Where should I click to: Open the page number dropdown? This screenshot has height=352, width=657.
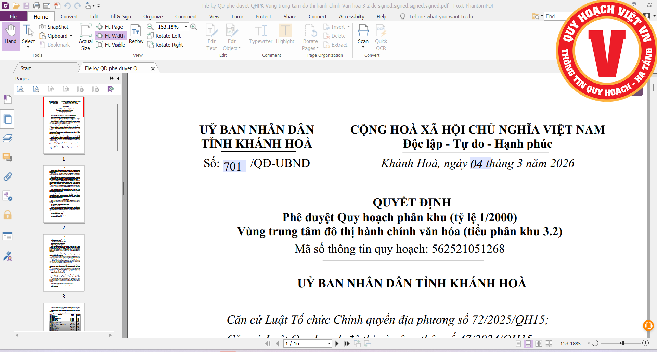[x=329, y=343]
